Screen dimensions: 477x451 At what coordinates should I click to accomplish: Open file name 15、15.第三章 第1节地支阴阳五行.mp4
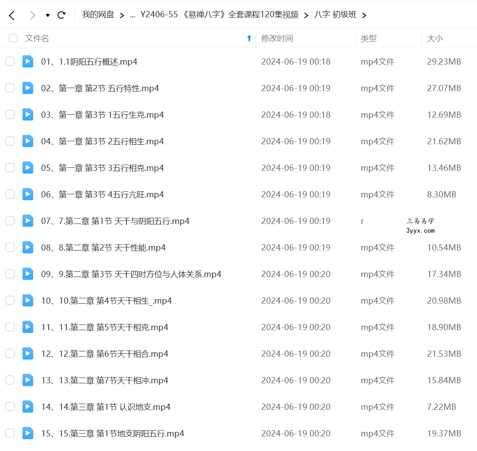pos(113,433)
